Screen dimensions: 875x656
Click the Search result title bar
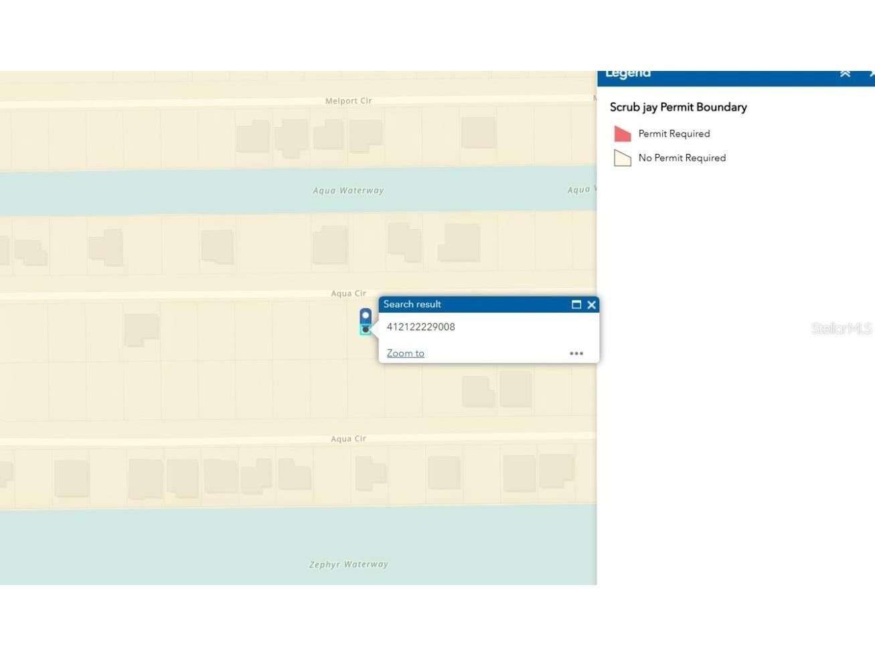tap(469, 305)
